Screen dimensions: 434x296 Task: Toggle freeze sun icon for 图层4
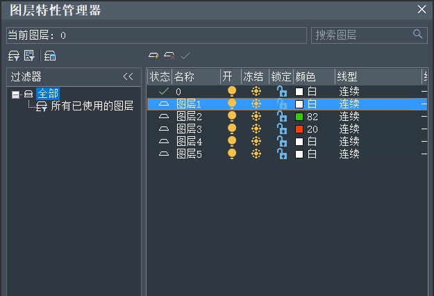pyautogui.click(x=256, y=142)
